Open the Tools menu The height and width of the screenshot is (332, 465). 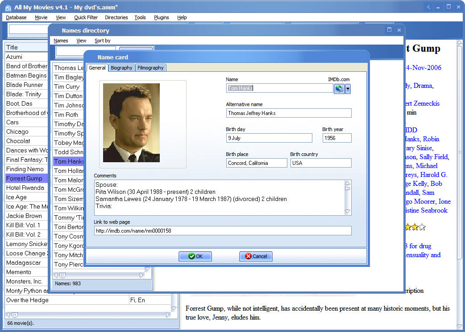tap(140, 17)
